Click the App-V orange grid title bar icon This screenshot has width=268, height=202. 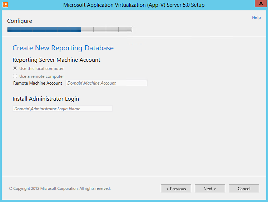[x=5, y=5]
